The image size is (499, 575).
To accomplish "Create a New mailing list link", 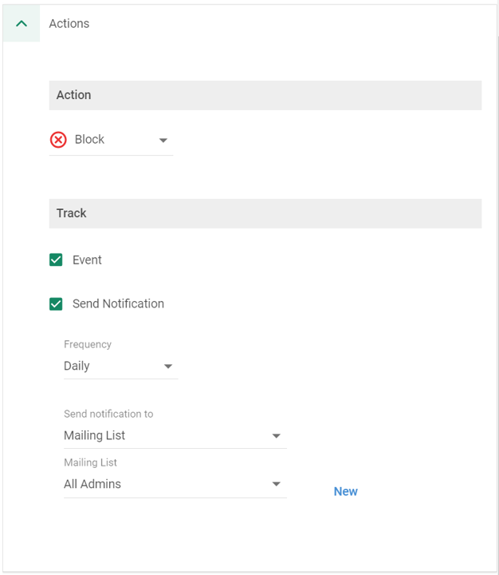I will (x=346, y=491).
